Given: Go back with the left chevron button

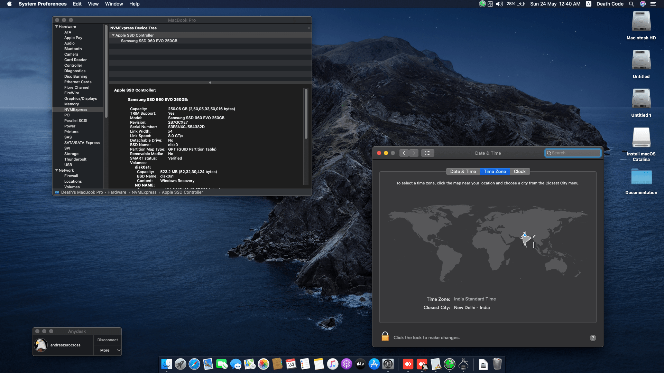Looking at the screenshot, I should 404,153.
